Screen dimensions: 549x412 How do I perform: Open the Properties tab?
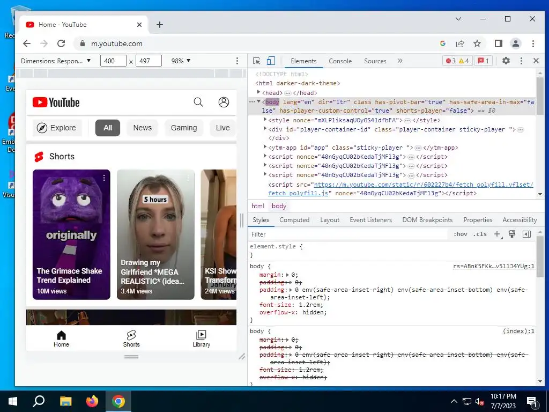(478, 220)
